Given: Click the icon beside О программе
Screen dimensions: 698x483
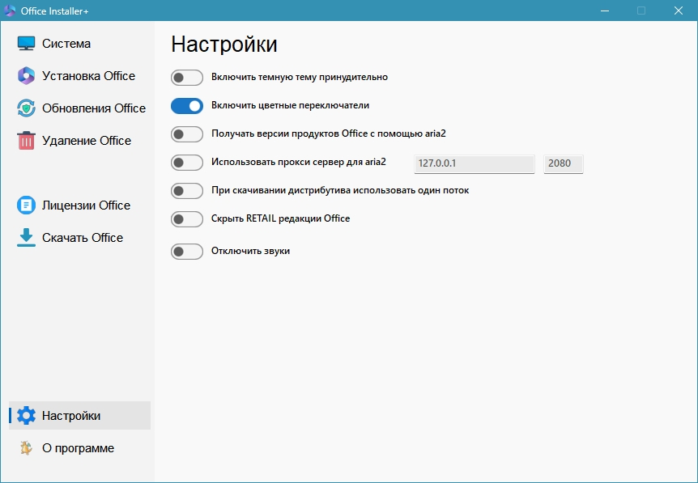Looking at the screenshot, I should tap(26, 448).
